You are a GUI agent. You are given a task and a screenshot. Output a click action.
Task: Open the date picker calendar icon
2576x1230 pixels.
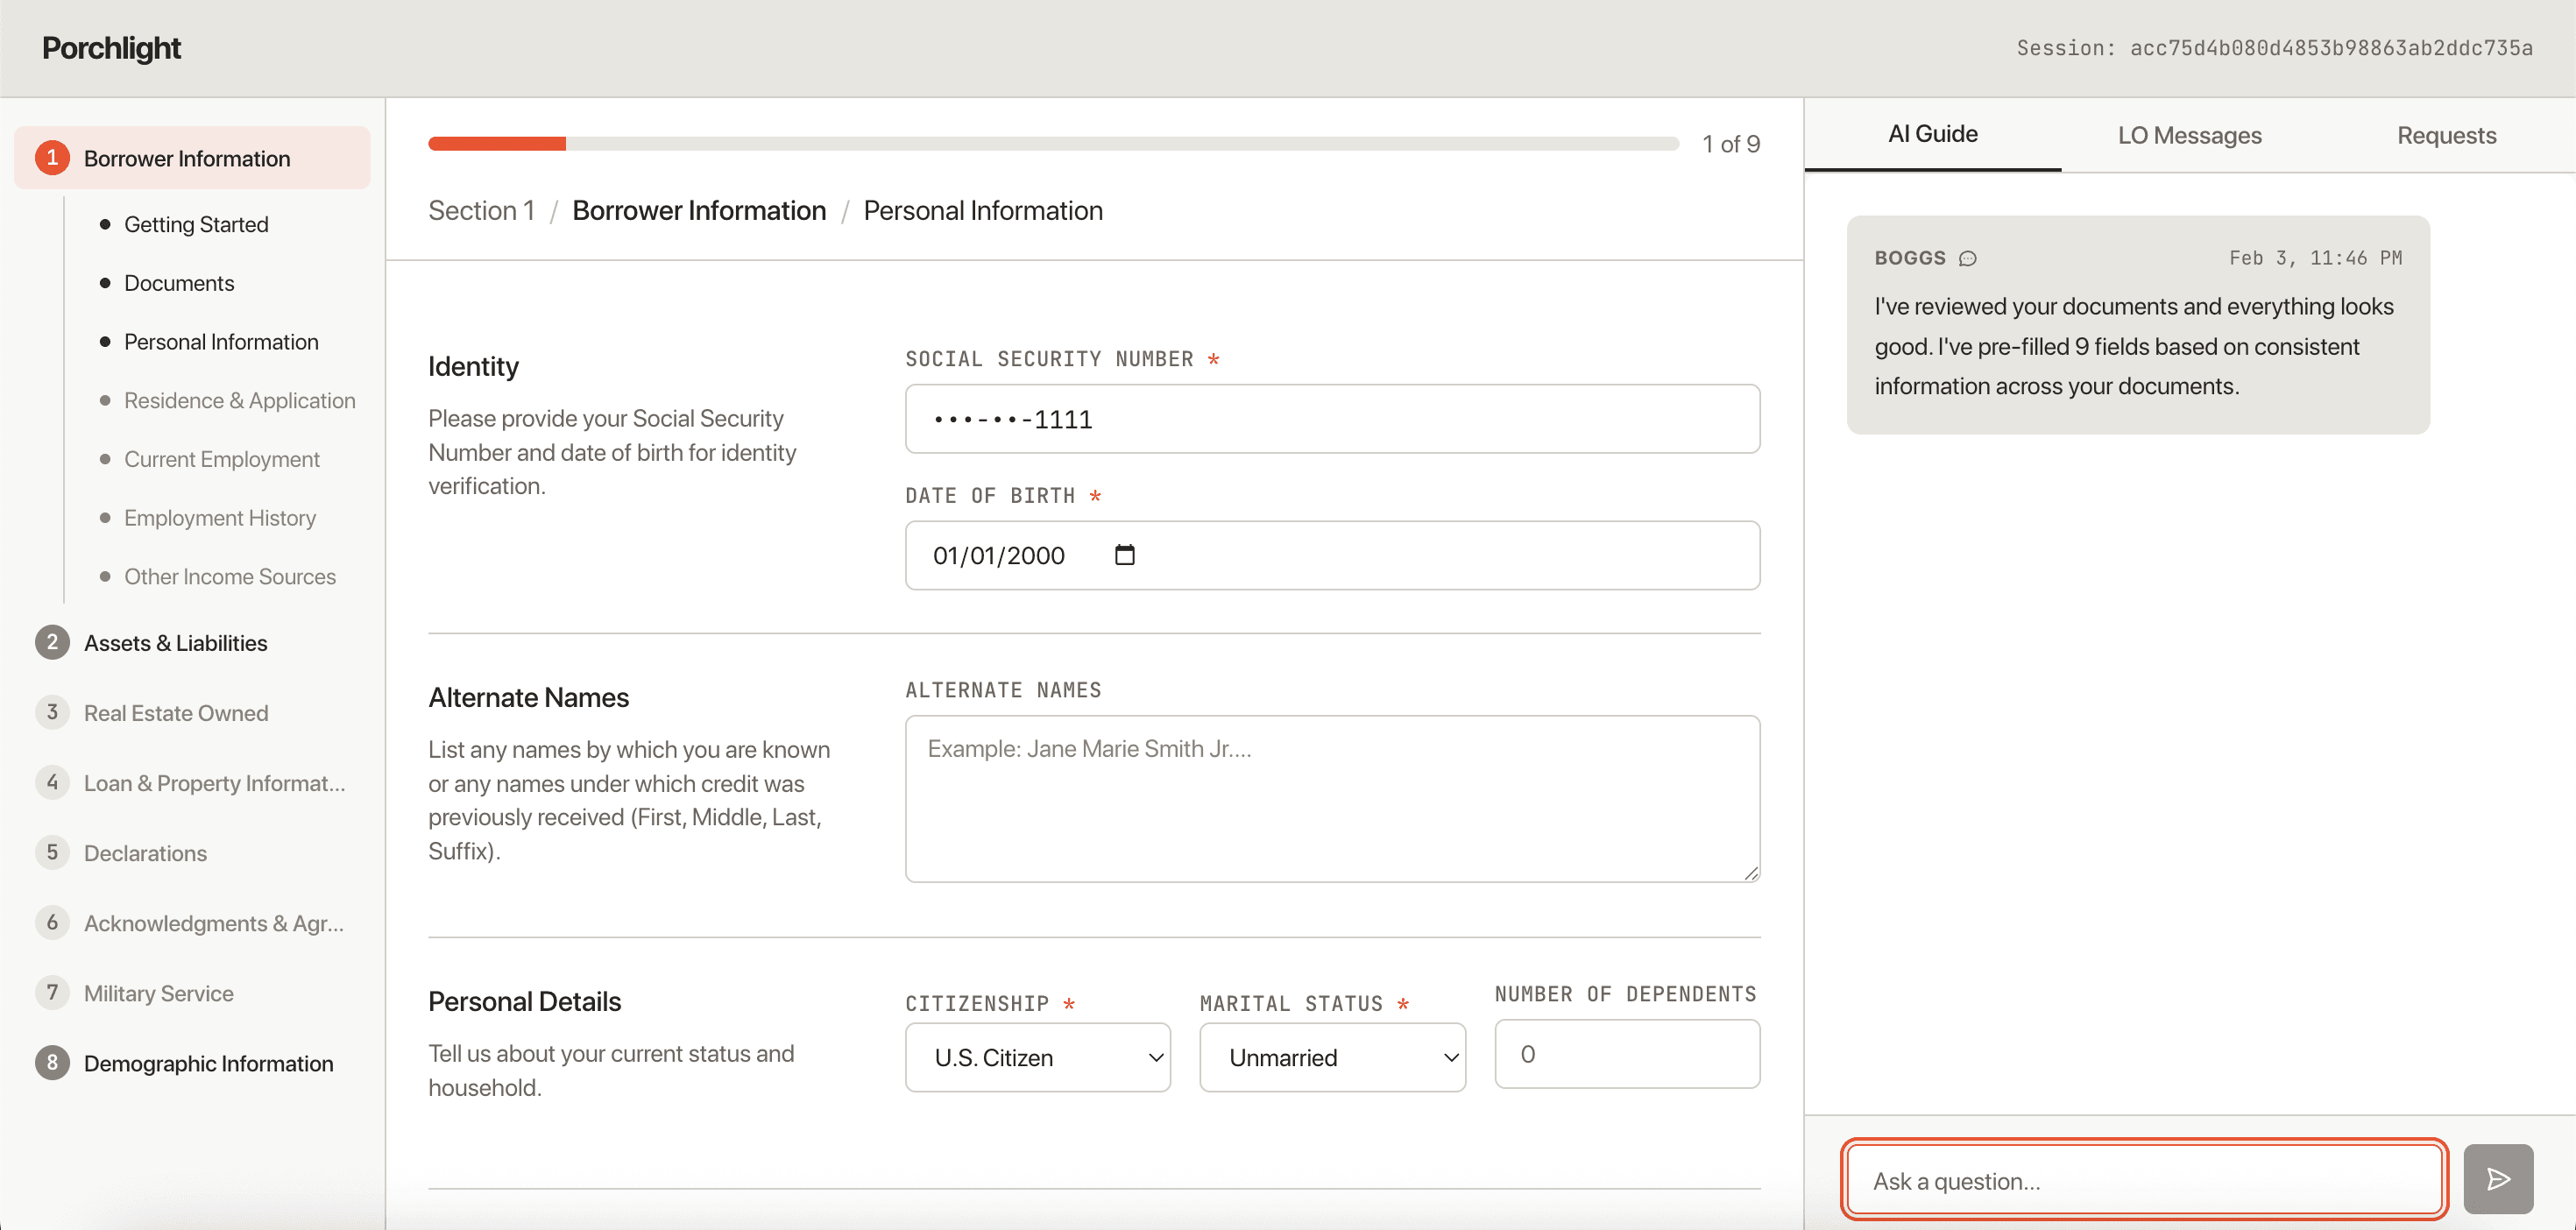point(1124,554)
